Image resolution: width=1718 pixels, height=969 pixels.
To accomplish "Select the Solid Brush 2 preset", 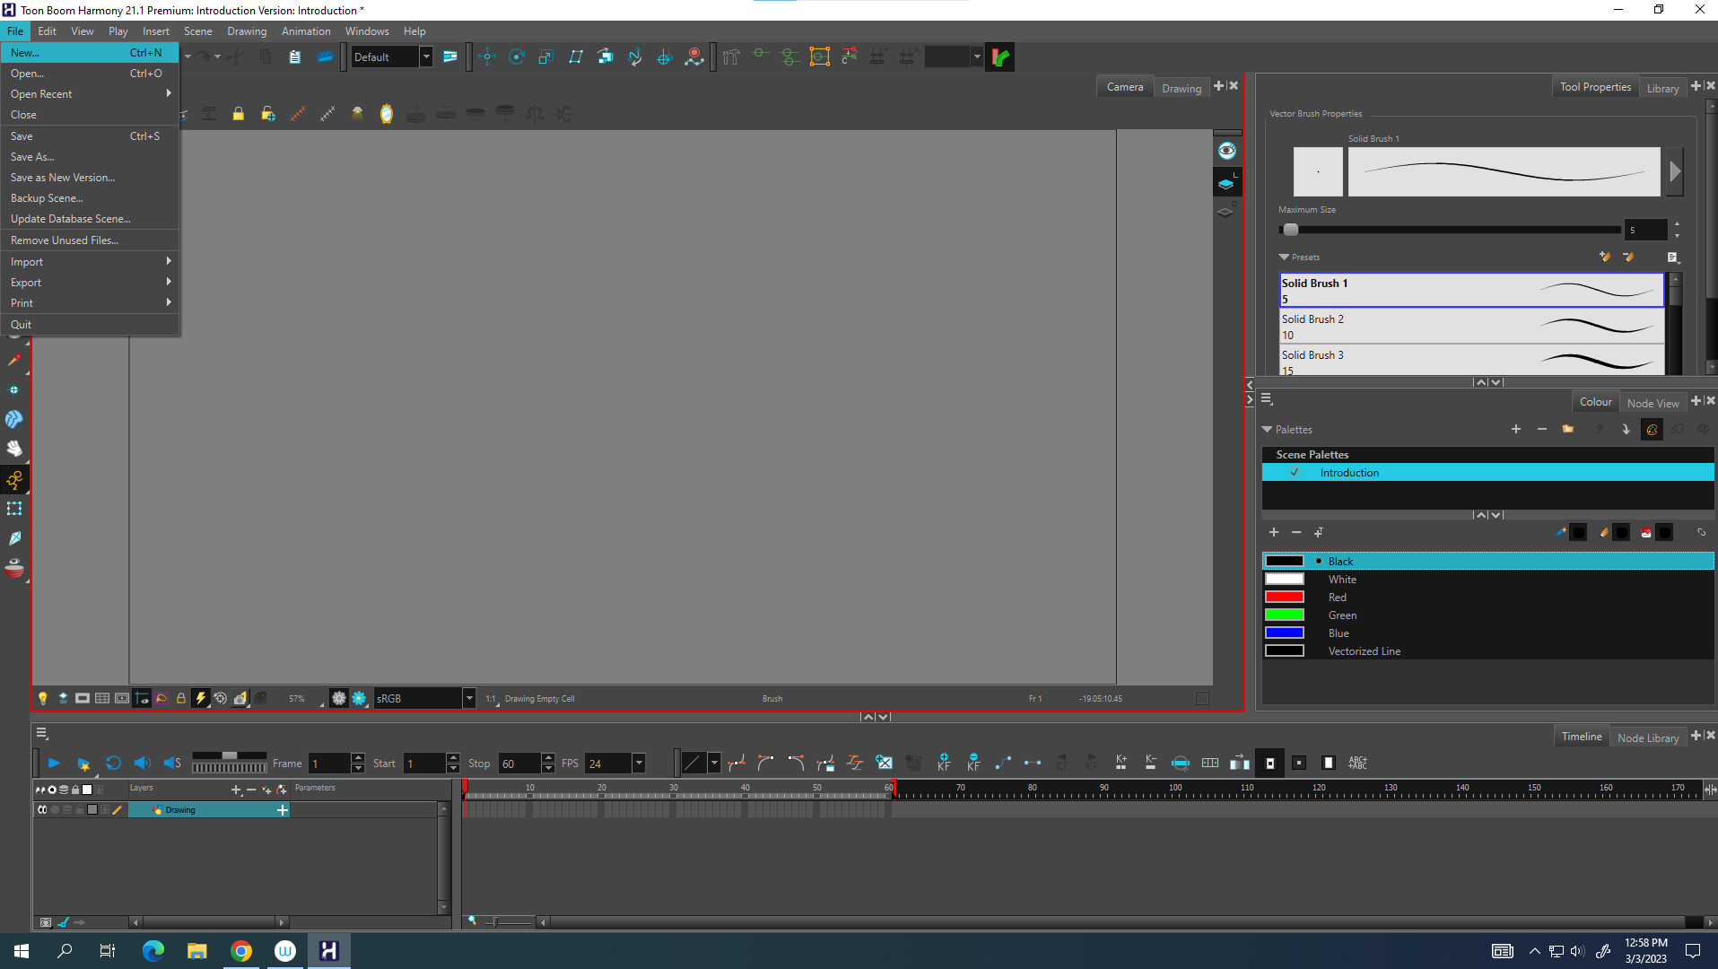I will (x=1471, y=327).
